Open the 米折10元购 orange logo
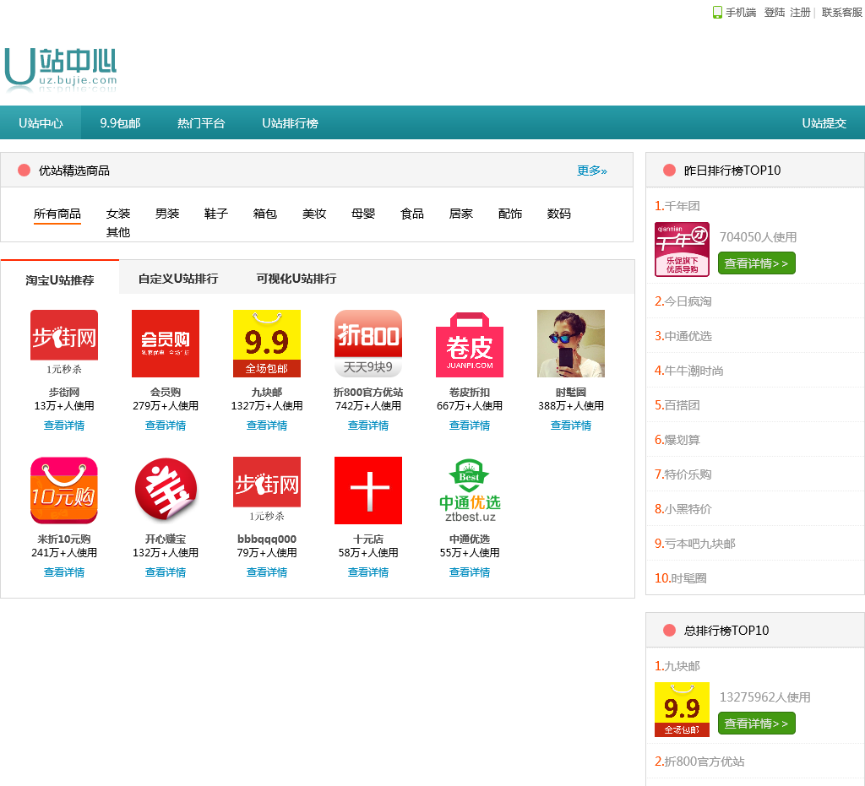This screenshot has width=865, height=786. tap(64, 491)
